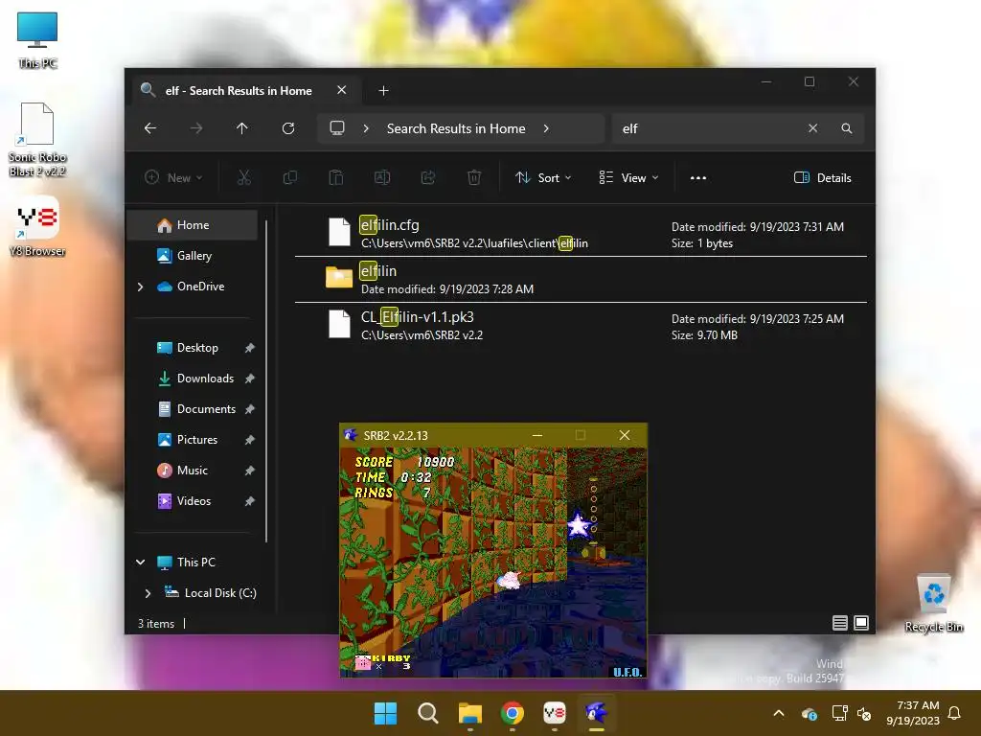Open the See more ellipsis menu
The width and height of the screenshot is (981, 736).
pos(698,177)
